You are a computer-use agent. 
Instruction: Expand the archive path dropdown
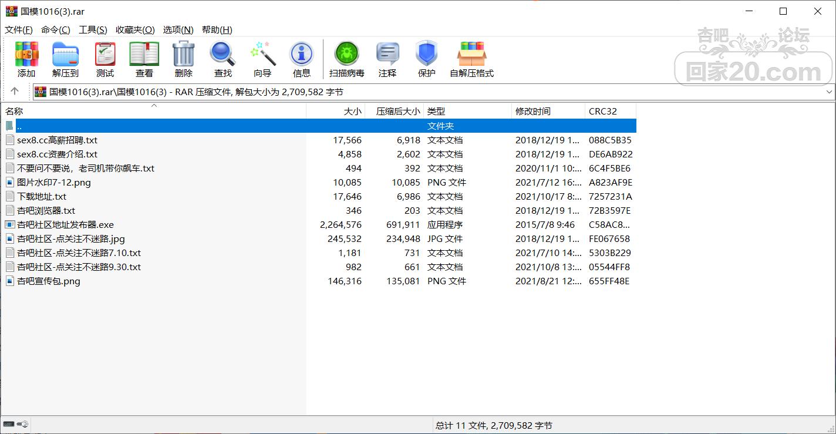(829, 92)
